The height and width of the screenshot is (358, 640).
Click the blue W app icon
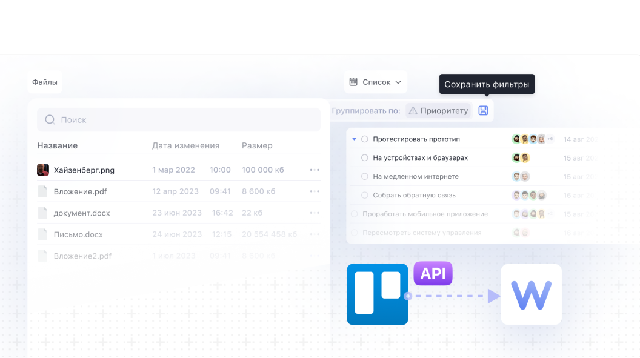point(531,294)
